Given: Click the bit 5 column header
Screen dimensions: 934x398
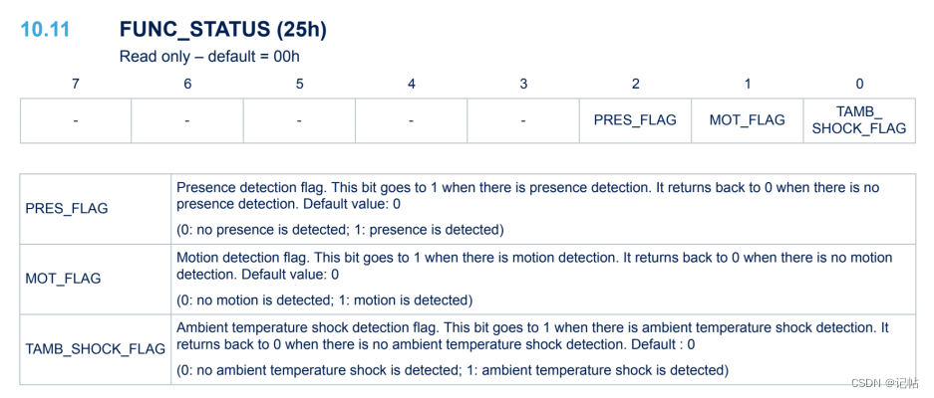Looking at the screenshot, I should [299, 85].
